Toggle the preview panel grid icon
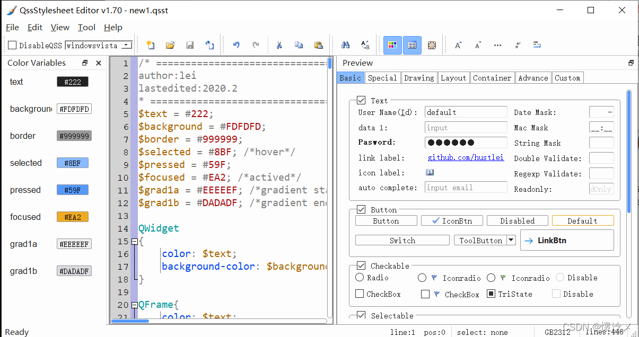 412,46
